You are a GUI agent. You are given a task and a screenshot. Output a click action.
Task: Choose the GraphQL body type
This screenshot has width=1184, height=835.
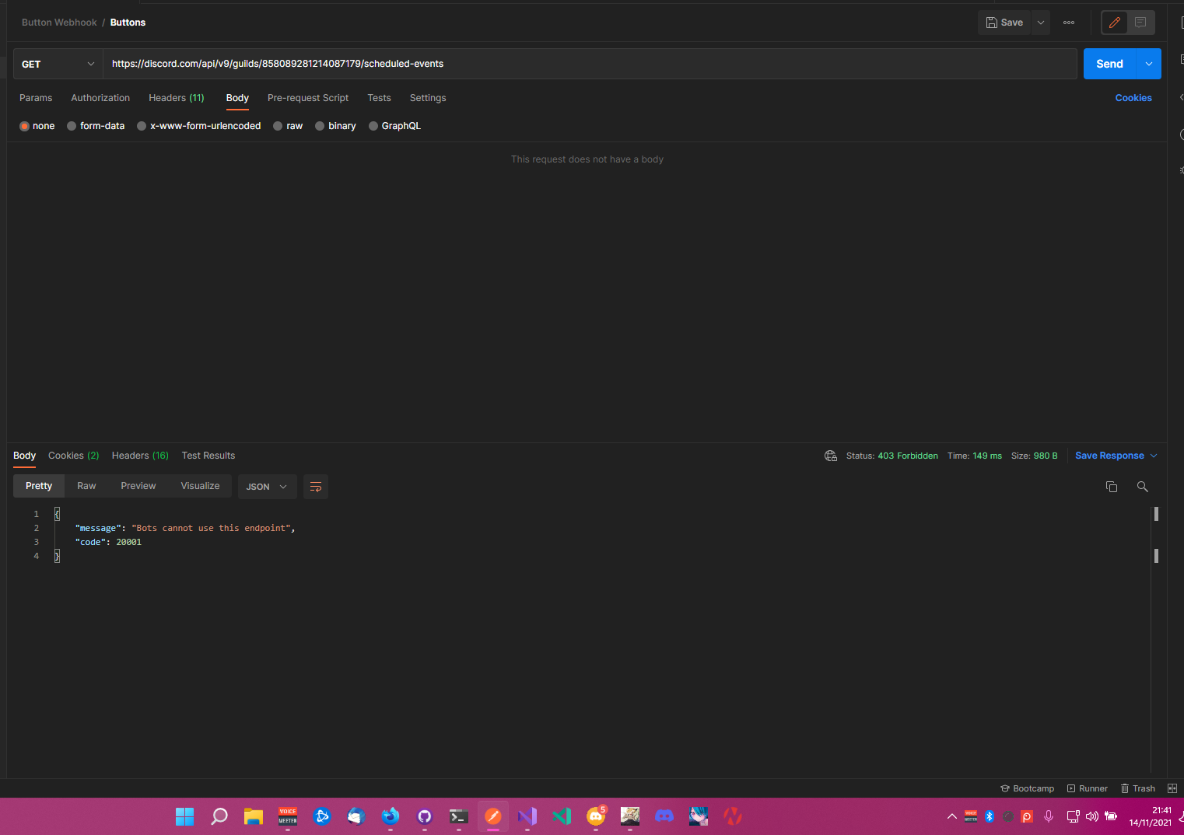(x=394, y=126)
